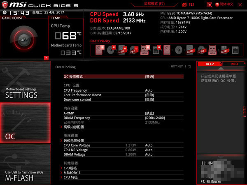This screenshot has height=185, width=247.
Task: Click the Overclocking page title
Action: (65, 67)
